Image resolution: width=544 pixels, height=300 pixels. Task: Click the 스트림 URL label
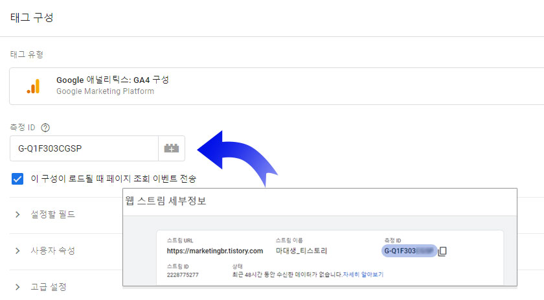[180, 240]
